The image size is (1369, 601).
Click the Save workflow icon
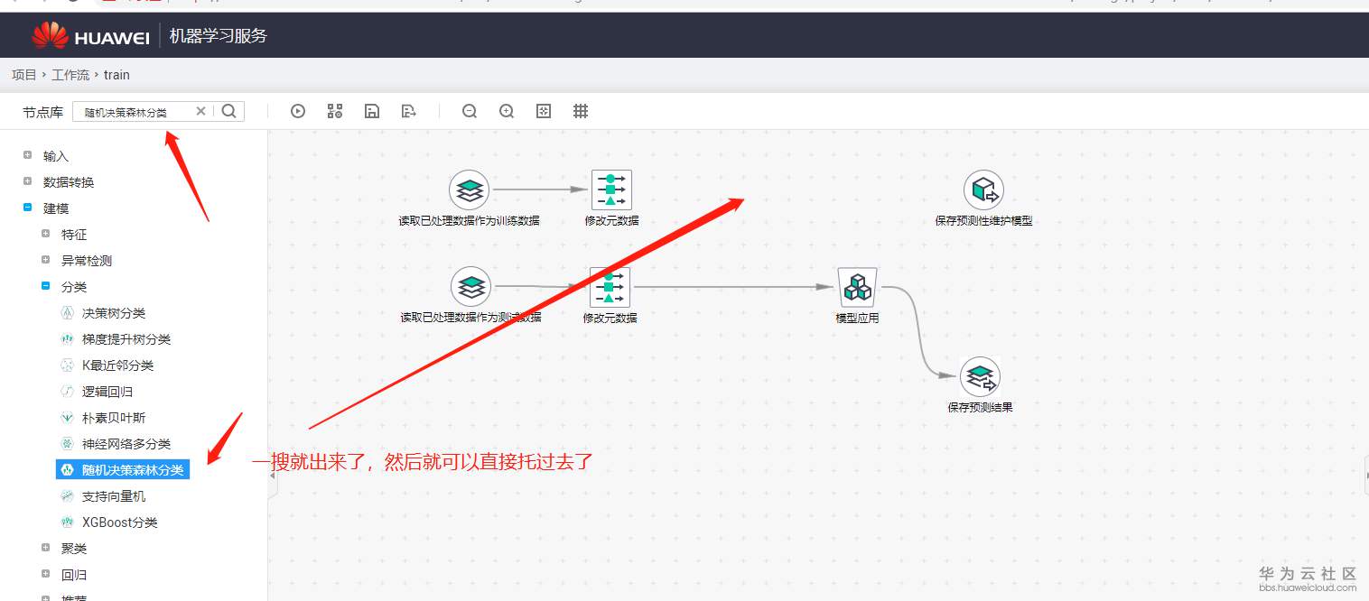(371, 111)
